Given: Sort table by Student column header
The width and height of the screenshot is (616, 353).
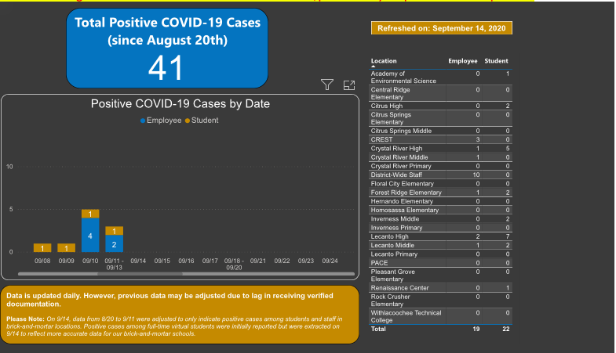Looking at the screenshot, I should pos(496,61).
